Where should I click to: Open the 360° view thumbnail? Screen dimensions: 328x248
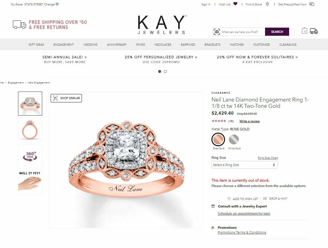(30, 156)
